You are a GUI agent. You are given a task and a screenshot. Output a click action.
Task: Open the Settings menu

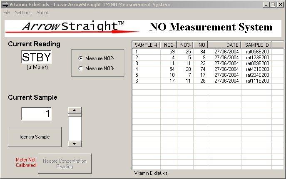point(23,13)
